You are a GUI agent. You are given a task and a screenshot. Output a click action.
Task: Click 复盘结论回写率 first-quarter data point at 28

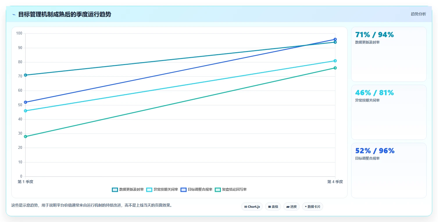tap(25, 136)
